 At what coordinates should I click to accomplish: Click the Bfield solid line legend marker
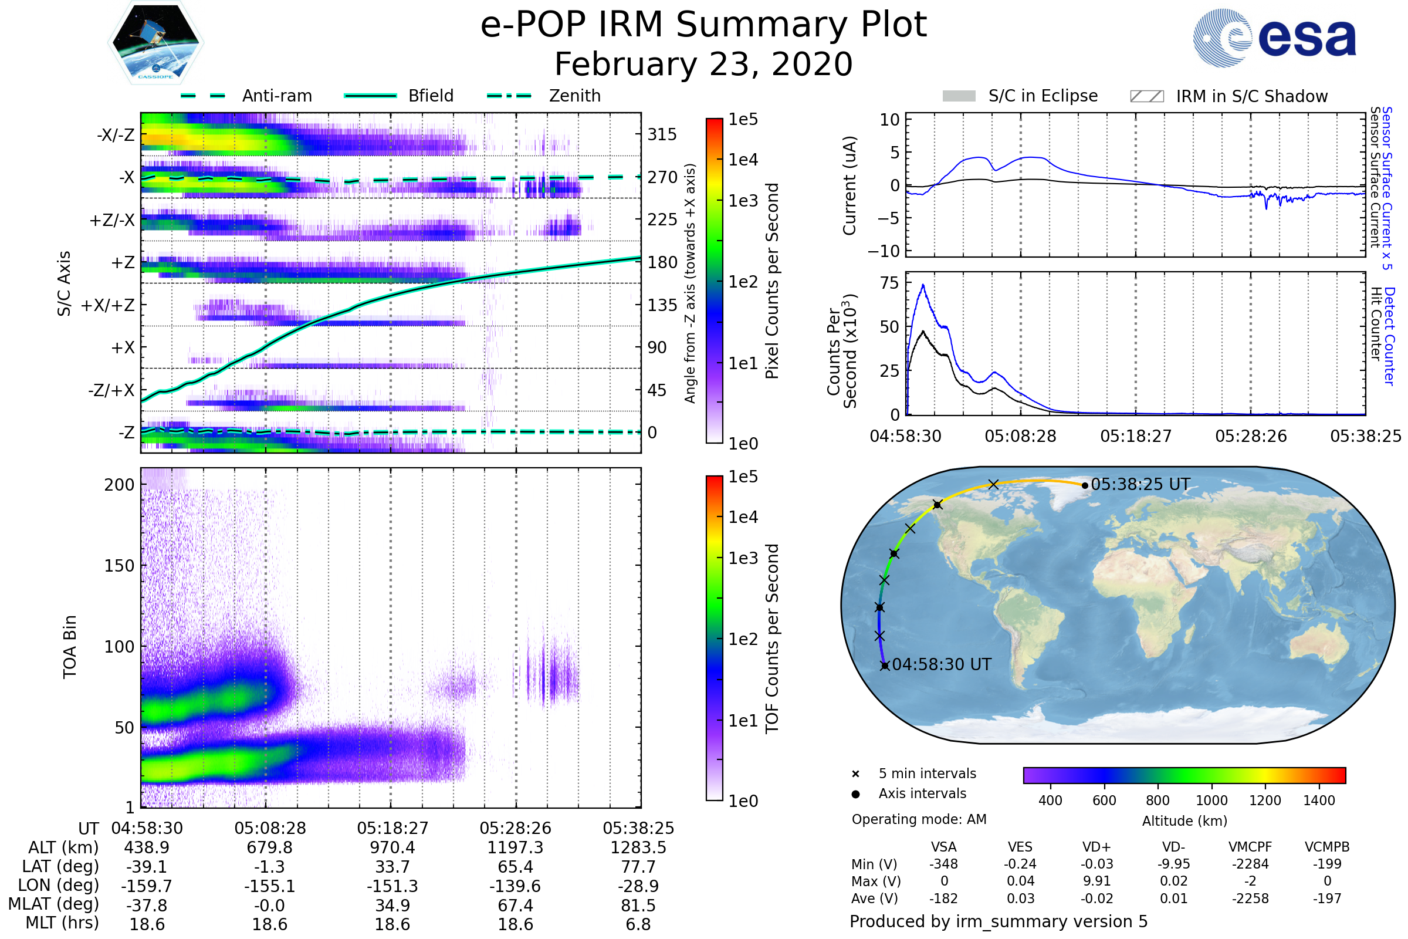(370, 96)
